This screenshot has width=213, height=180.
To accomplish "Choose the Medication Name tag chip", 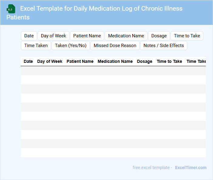I will (x=126, y=36).
